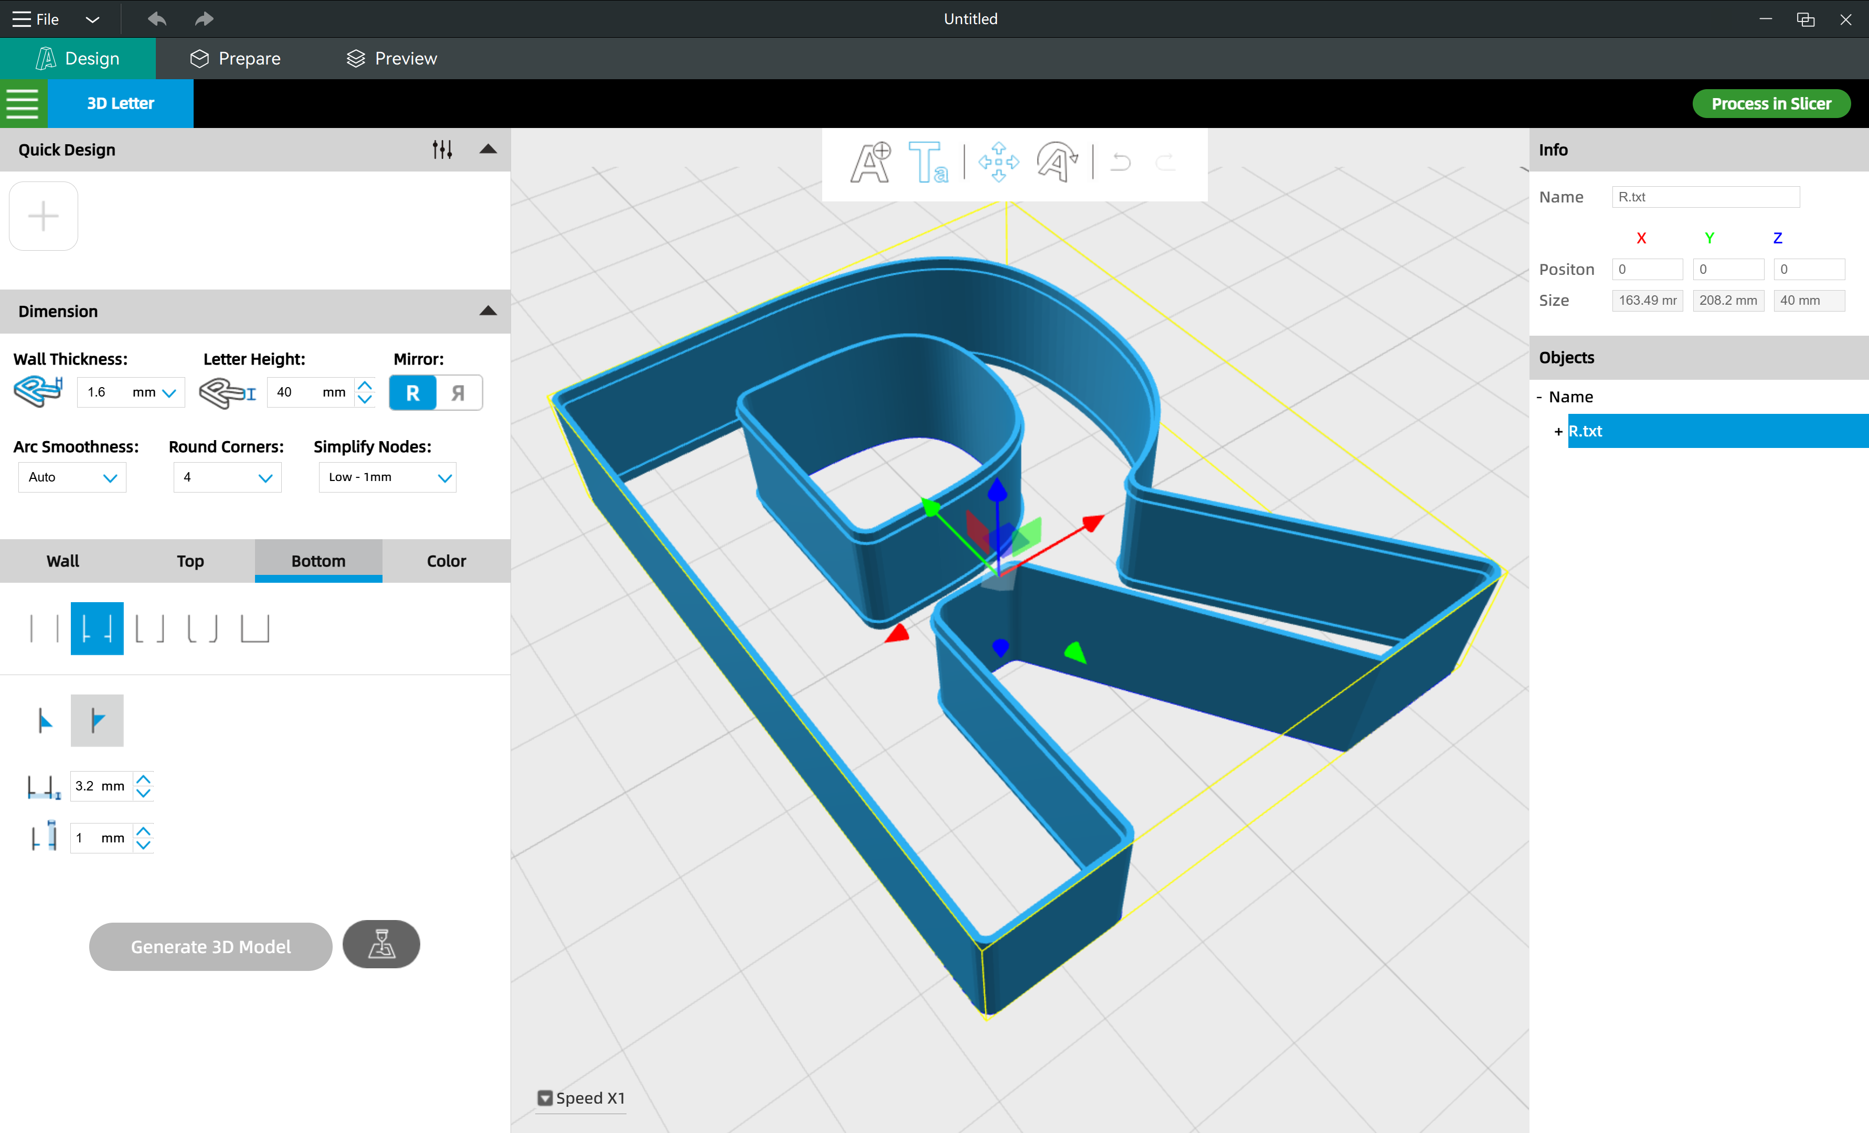Decrease the 3.2 mm ledge width
This screenshot has width=1869, height=1133.
click(143, 793)
